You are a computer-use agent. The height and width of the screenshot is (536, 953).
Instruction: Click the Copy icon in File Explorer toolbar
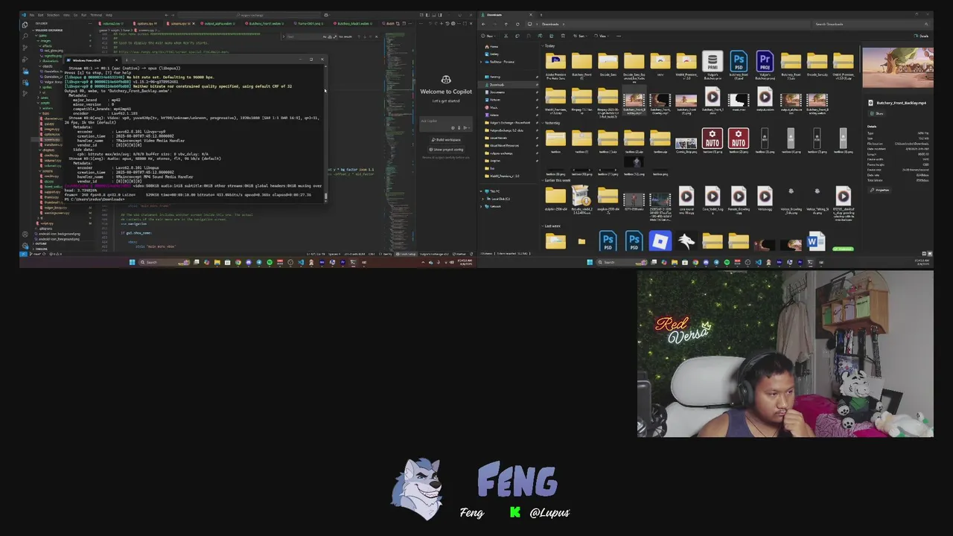[x=517, y=36]
